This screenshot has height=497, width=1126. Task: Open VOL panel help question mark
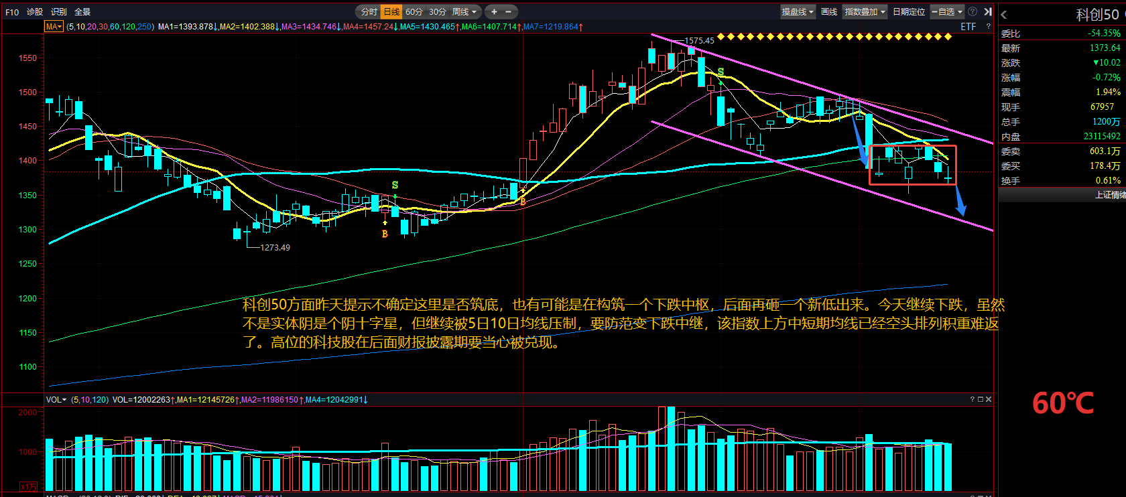(972, 399)
